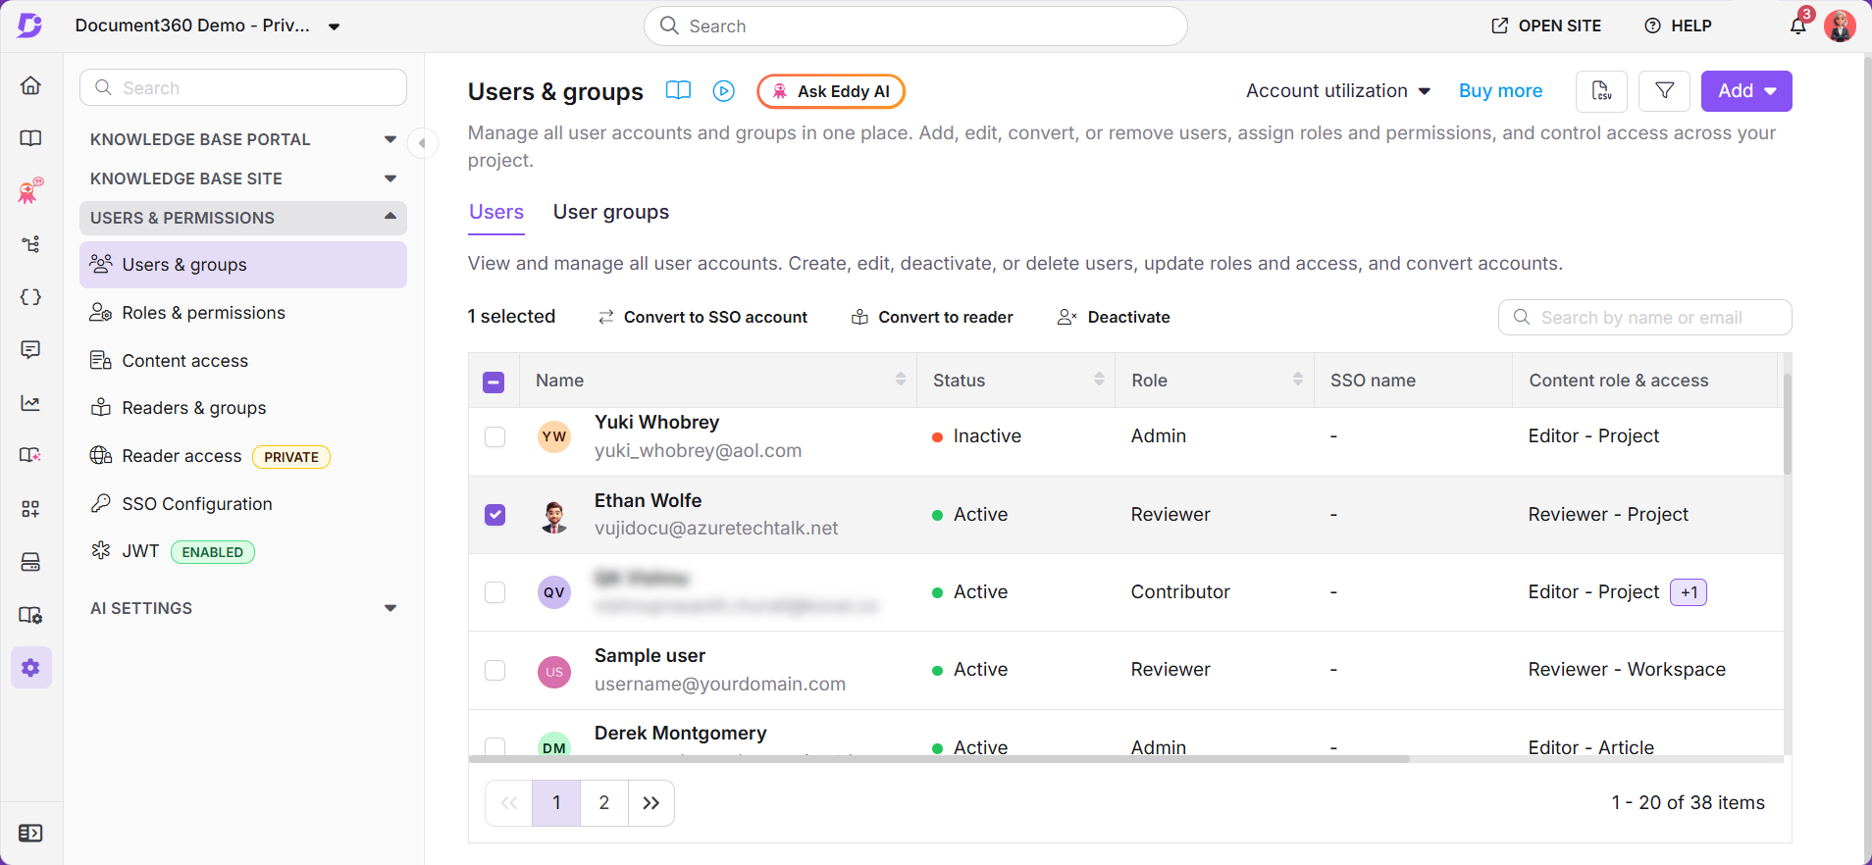
Task: Export users as CSV
Action: (1601, 91)
